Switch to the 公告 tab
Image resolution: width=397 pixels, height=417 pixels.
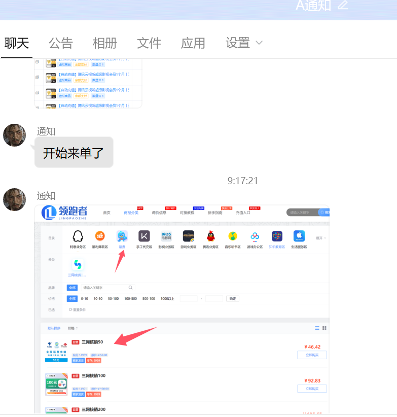61,43
